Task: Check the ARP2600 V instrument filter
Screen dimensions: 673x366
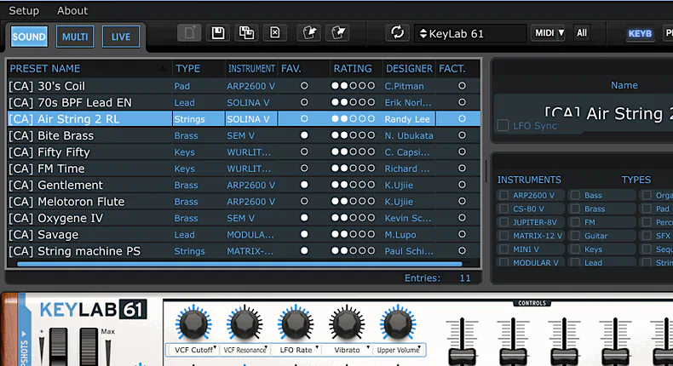Action: click(503, 195)
